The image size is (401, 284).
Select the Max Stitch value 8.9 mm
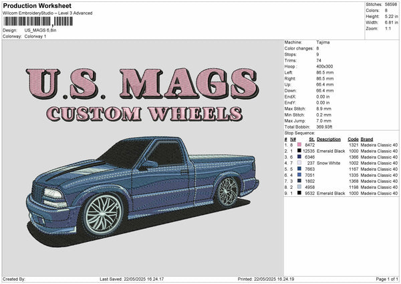323,109
